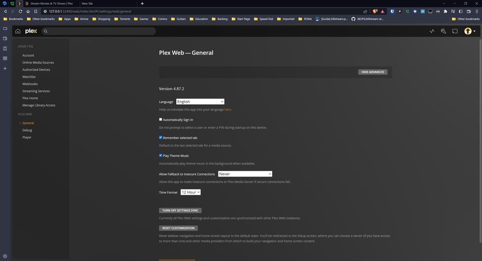
Task: Open the tab search chevron in title bar
Action: (443, 4)
